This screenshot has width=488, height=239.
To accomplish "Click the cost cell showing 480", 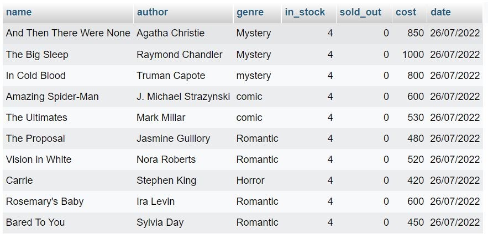I will [x=415, y=139].
